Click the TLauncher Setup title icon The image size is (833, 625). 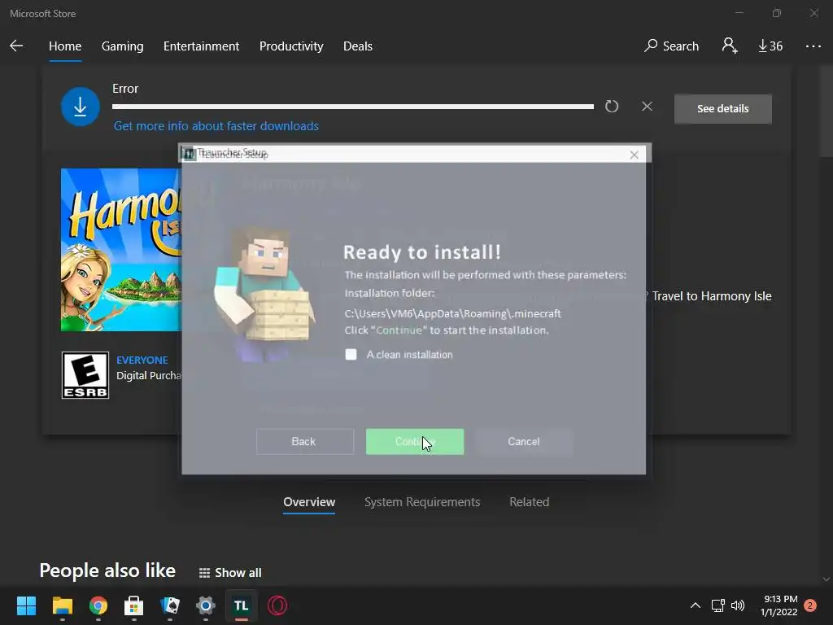pos(188,154)
